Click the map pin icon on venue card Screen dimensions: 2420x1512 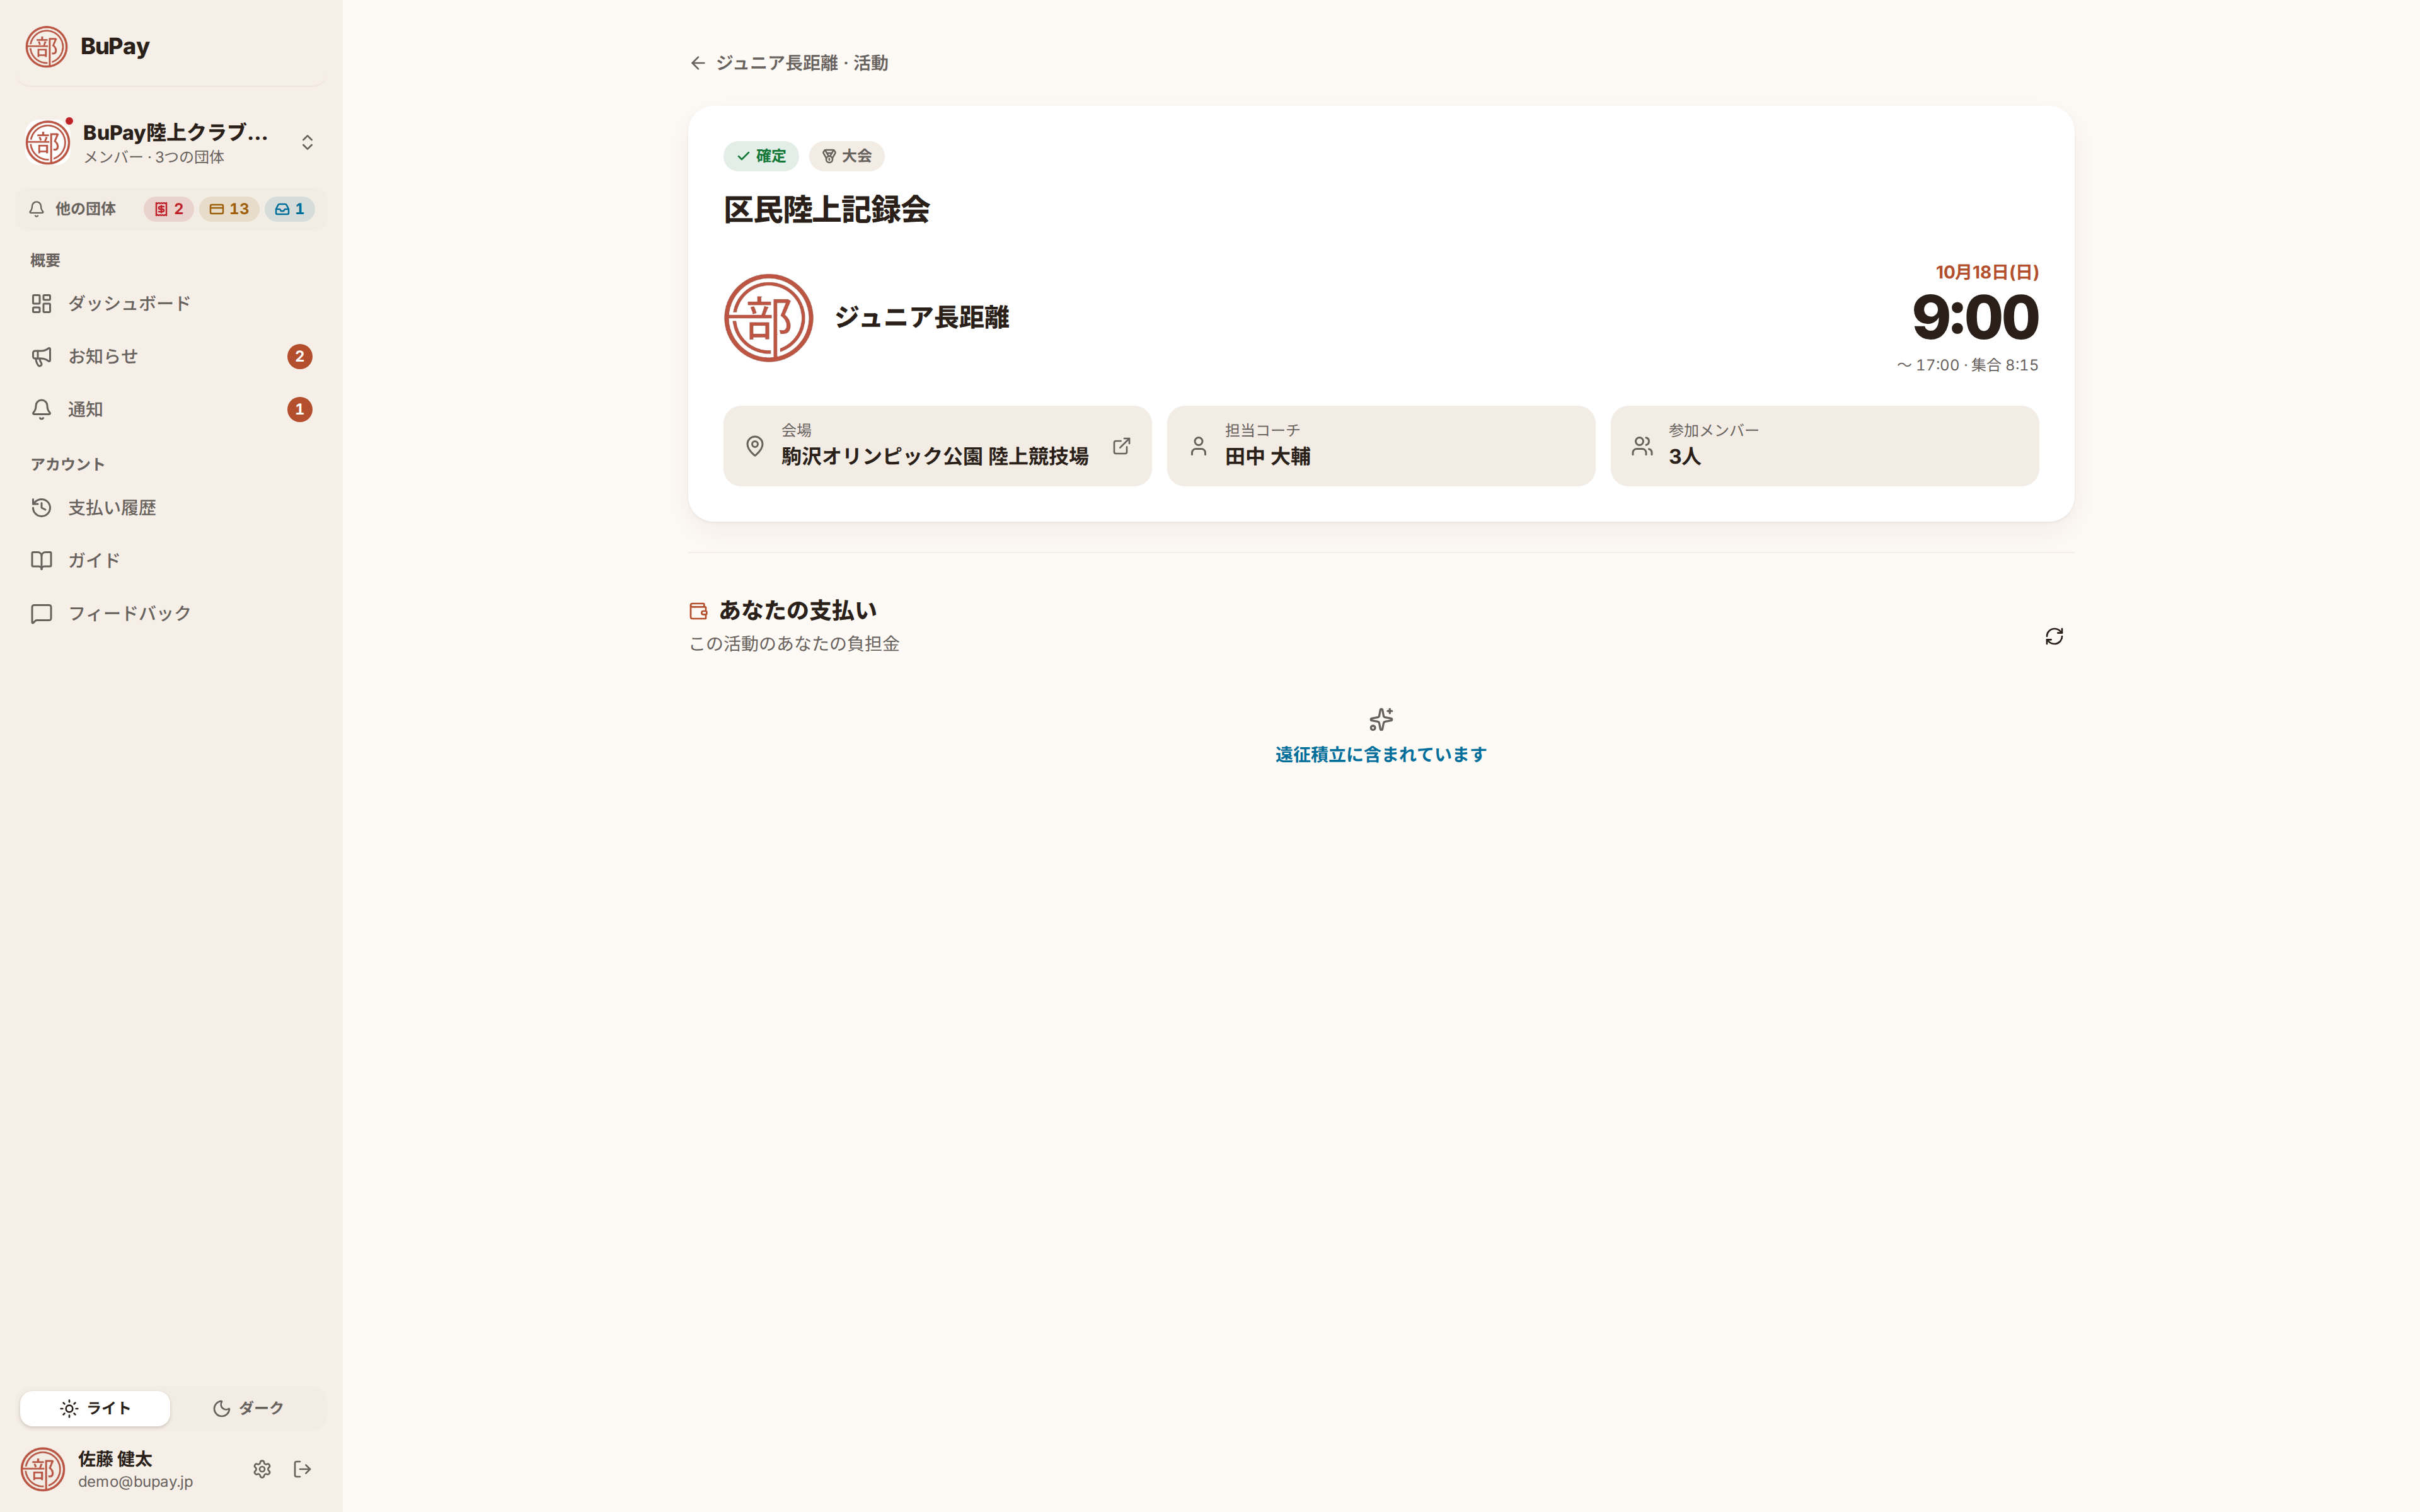point(755,446)
